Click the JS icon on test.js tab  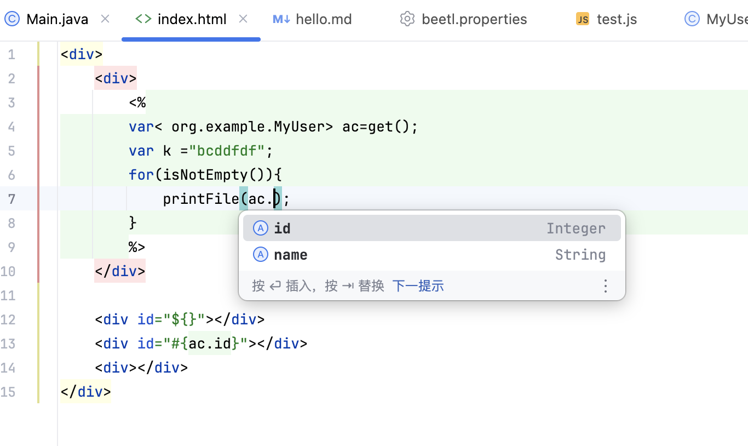(583, 20)
